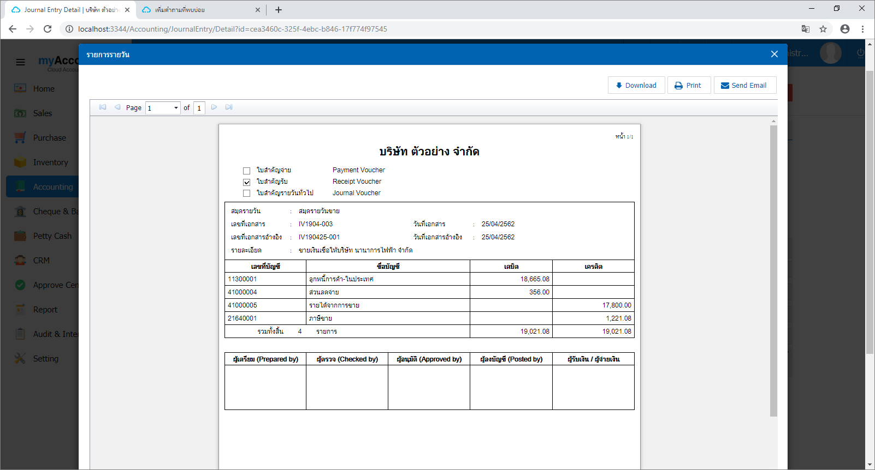Go to previous report page
Viewport: 875px width, 470px height.
(x=117, y=107)
